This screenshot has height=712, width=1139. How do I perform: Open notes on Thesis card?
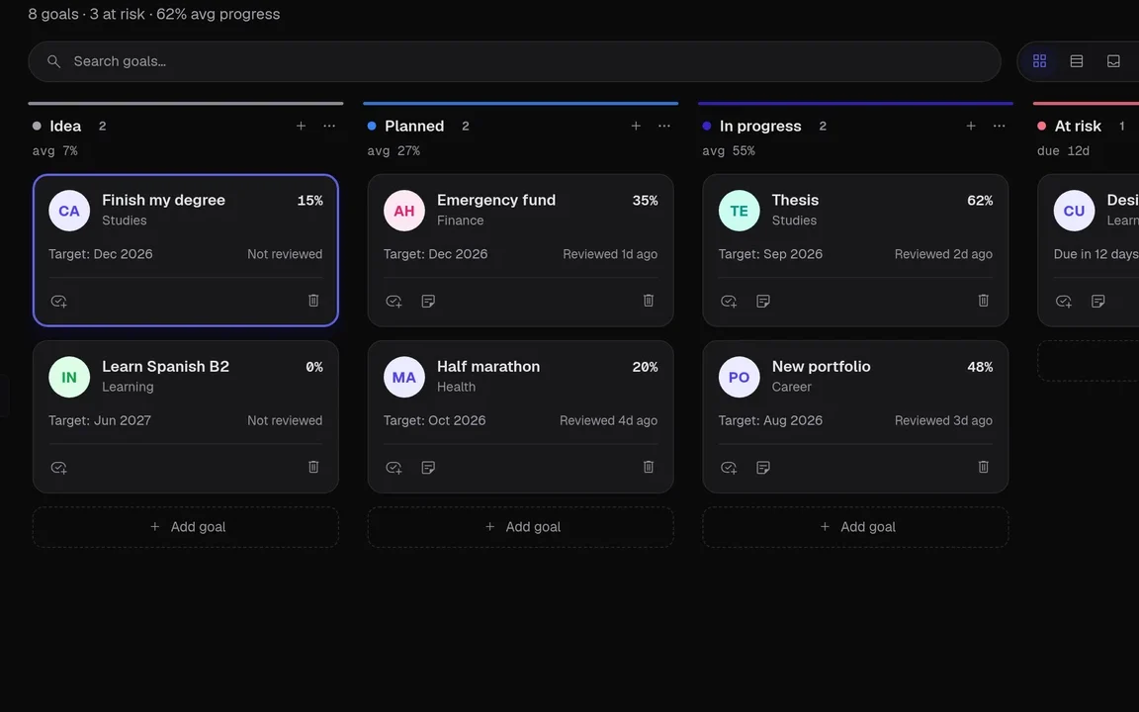[x=763, y=301]
